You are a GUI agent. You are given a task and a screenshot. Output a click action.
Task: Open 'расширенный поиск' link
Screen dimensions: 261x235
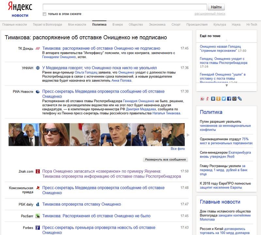coord(210,14)
